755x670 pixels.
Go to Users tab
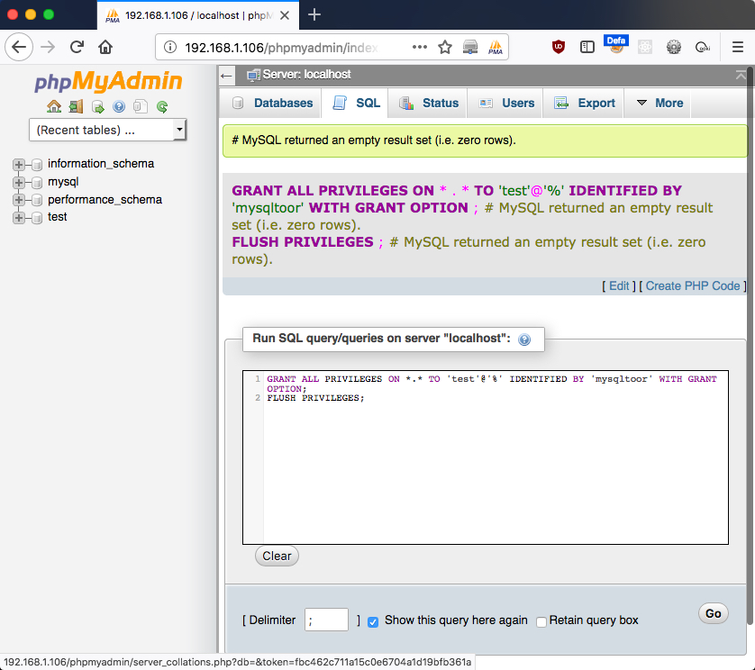(x=506, y=103)
